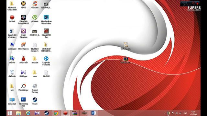This screenshot has width=207, height=116.
Task: Select the Recycle Bin icon
Action: (x=12, y=73)
